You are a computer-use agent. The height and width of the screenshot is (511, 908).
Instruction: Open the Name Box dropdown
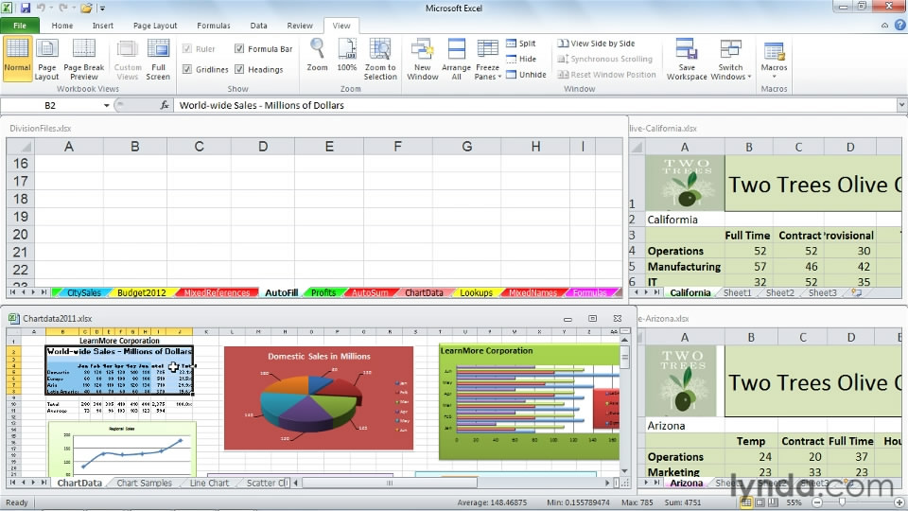tap(107, 105)
